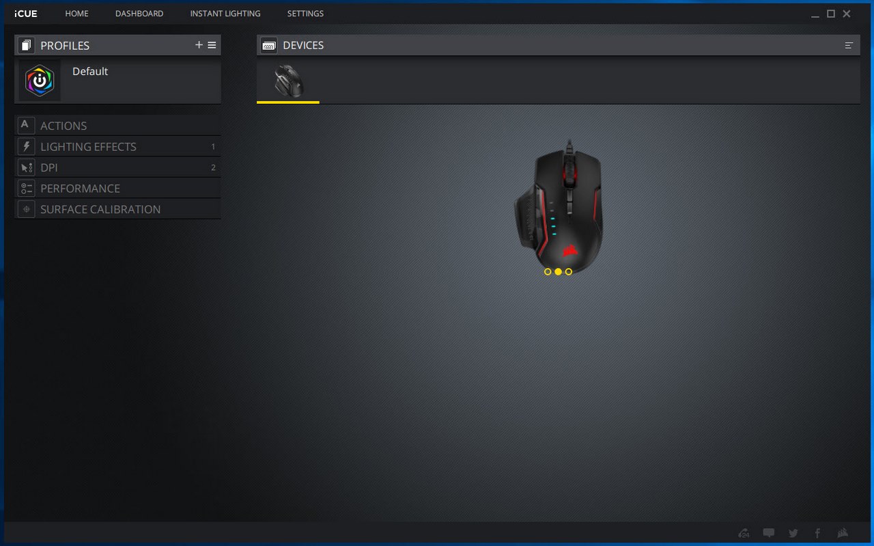Expand the LIGHTING EFFECTS section
The image size is (874, 546).
[x=117, y=146]
